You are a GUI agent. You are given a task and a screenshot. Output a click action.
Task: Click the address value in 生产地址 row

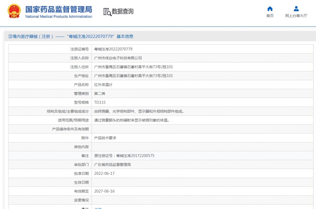tap(134, 76)
